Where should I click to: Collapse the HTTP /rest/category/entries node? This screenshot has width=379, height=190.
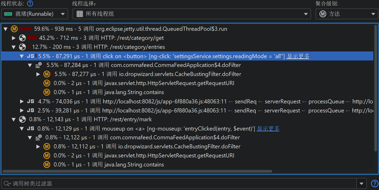pyautogui.click(x=14, y=47)
